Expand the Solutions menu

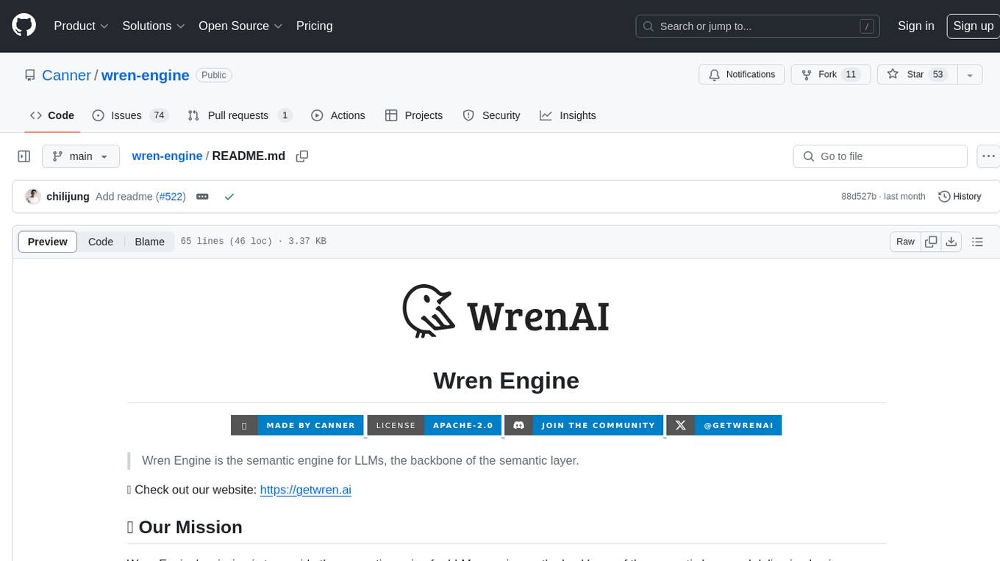[x=153, y=26]
